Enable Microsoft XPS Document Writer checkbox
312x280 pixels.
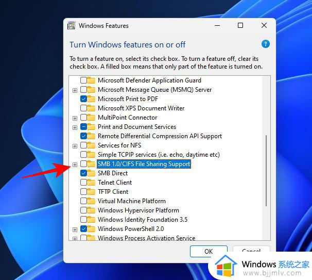pyautogui.click(x=83, y=108)
